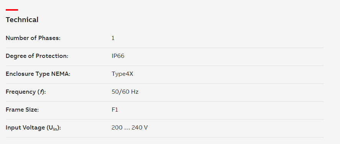340x144 pixels.
Task: Click the F1 frame size value
Action: click(x=115, y=110)
